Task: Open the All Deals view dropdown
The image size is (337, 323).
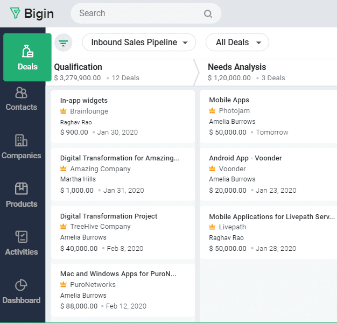Action: (237, 43)
